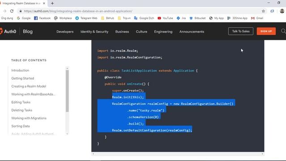
Task: Open the browser extension icon beside star
Action: tap(272, 11)
